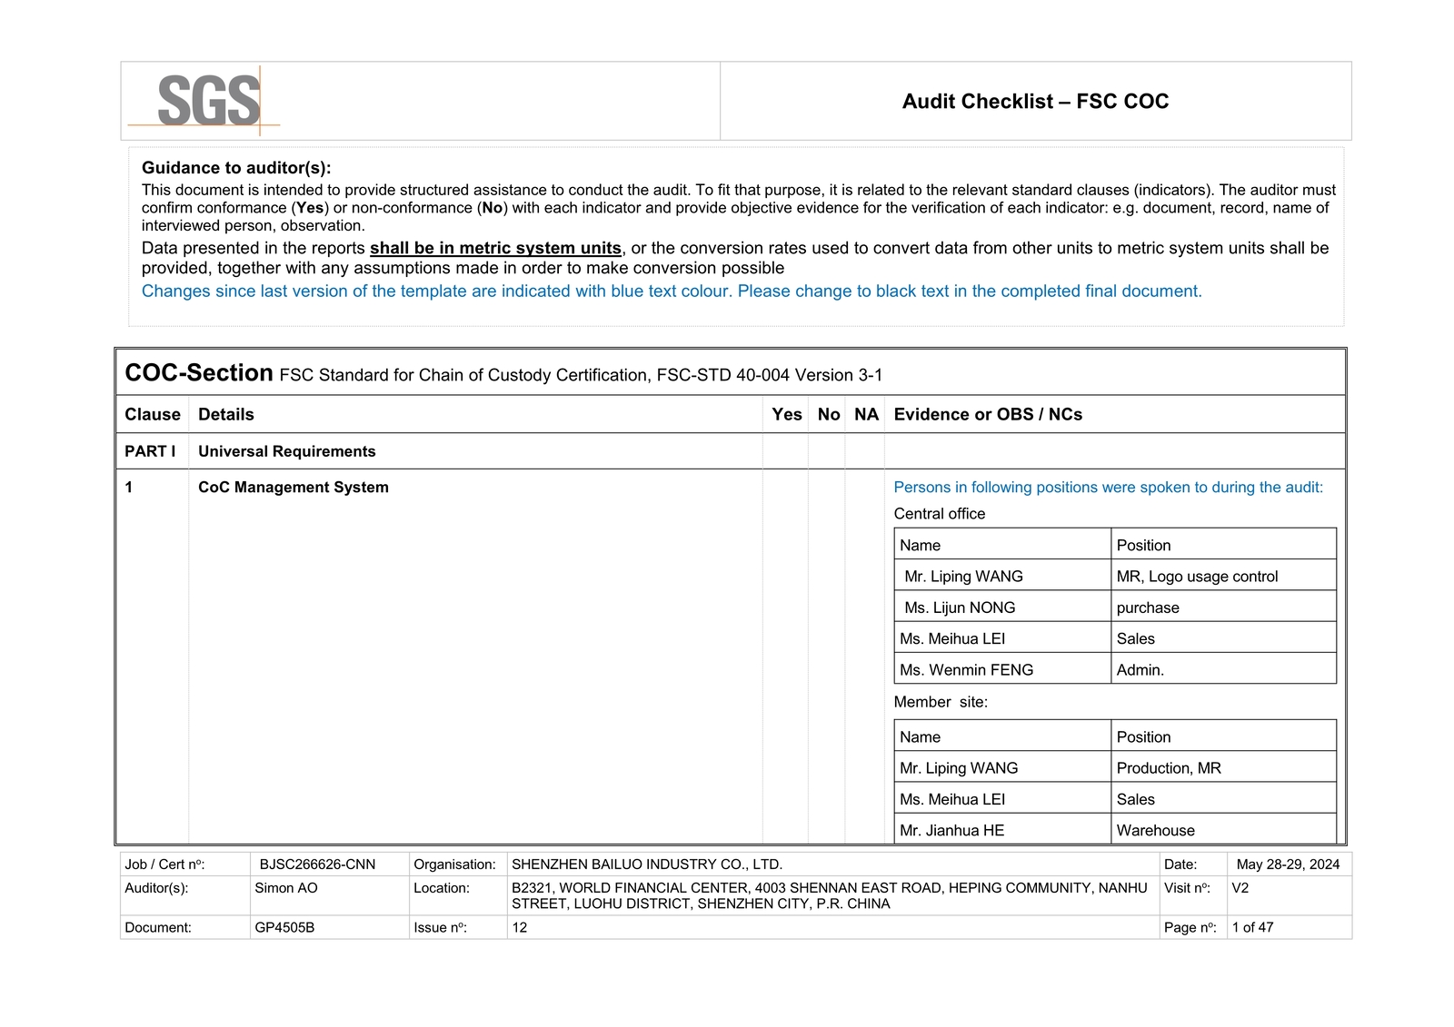1454x1027 pixels.
Task: Select job number 'BJSC266626-CNN' in footer
Action: 317,864
